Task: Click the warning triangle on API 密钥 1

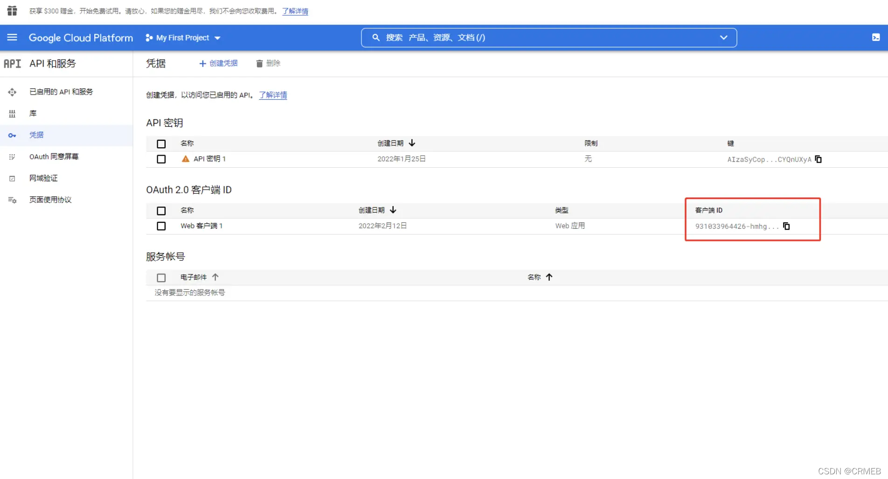Action: pos(185,159)
